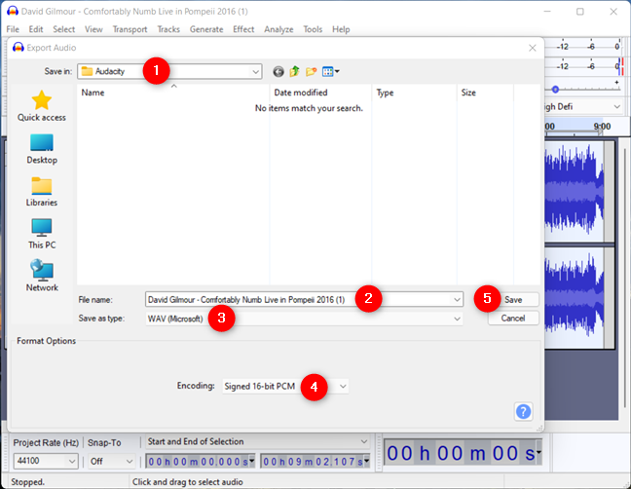Close the Export Audio dialog
631x489 pixels.
[x=532, y=48]
